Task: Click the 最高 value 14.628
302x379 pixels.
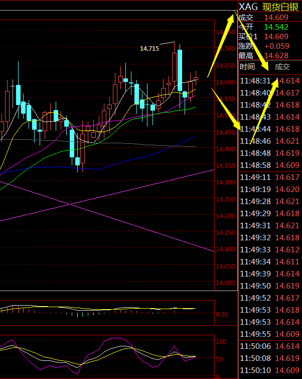Action: (x=276, y=56)
